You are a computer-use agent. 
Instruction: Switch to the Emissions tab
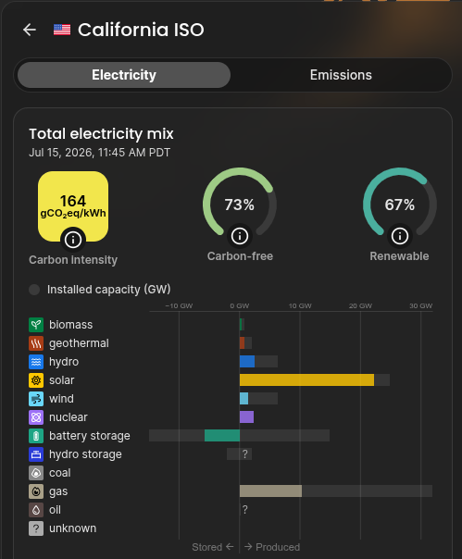(x=341, y=75)
